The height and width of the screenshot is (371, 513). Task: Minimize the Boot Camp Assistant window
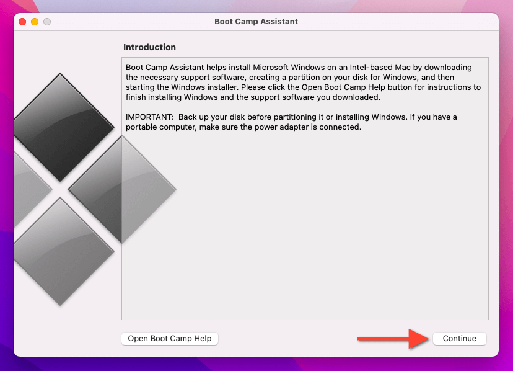click(35, 22)
